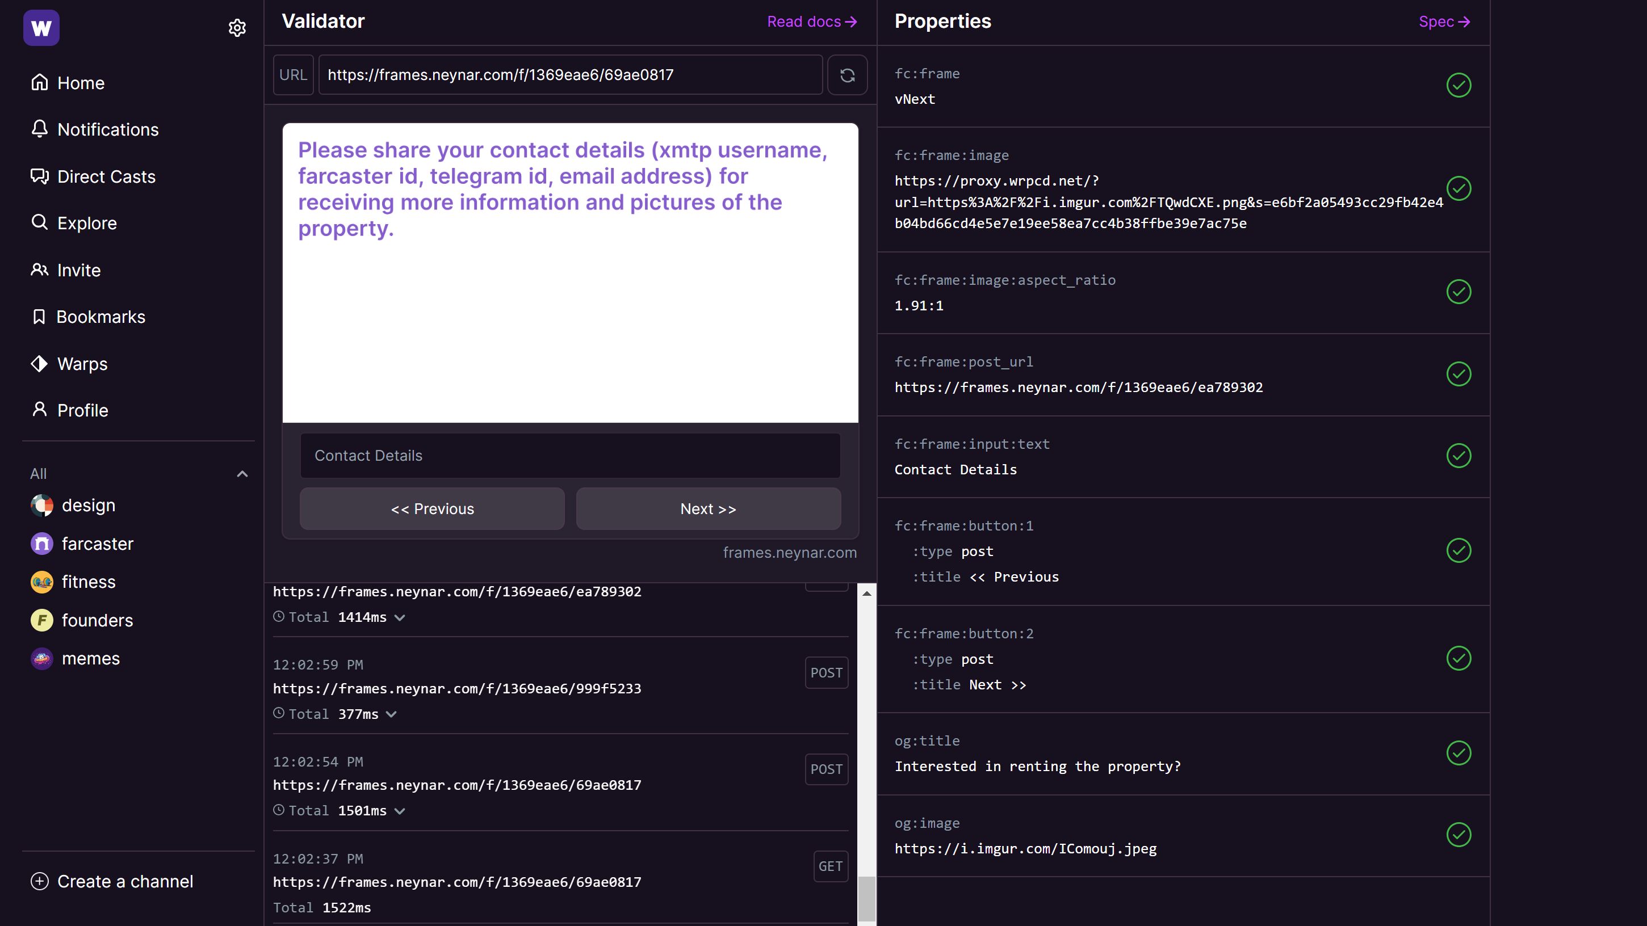Click the Bookmarks icon

point(40,317)
